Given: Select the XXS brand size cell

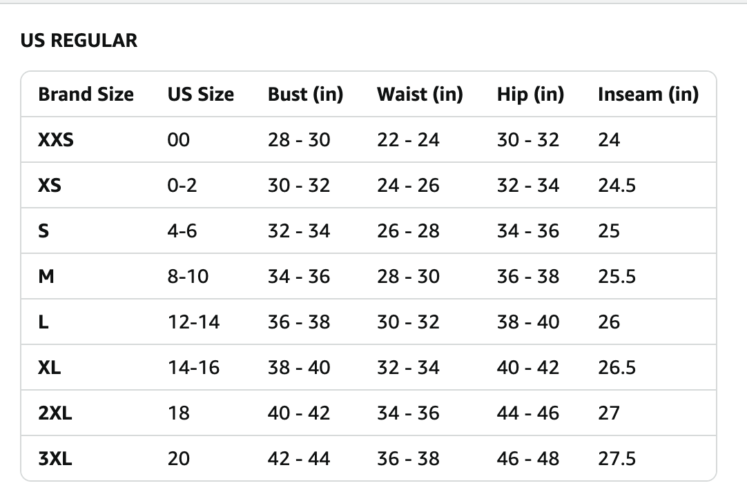Looking at the screenshot, I should click(56, 140).
